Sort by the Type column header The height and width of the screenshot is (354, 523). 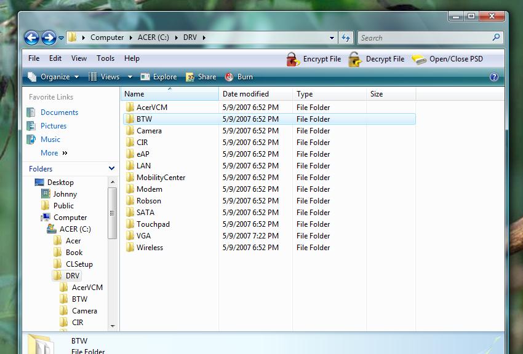click(x=329, y=94)
